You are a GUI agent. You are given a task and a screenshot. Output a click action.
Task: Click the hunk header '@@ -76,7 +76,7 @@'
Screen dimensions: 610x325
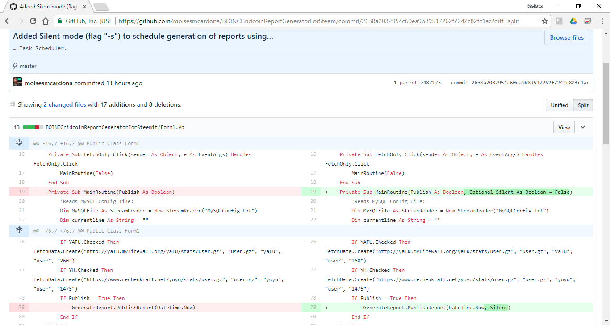coord(86,231)
